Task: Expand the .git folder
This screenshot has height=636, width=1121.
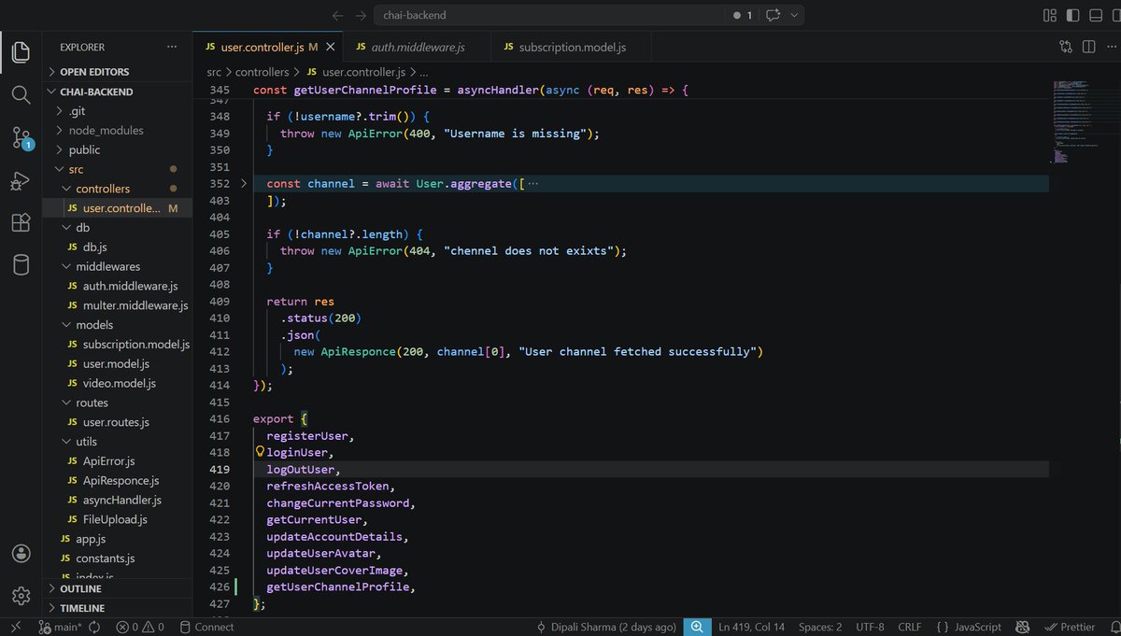Action: pos(117,111)
